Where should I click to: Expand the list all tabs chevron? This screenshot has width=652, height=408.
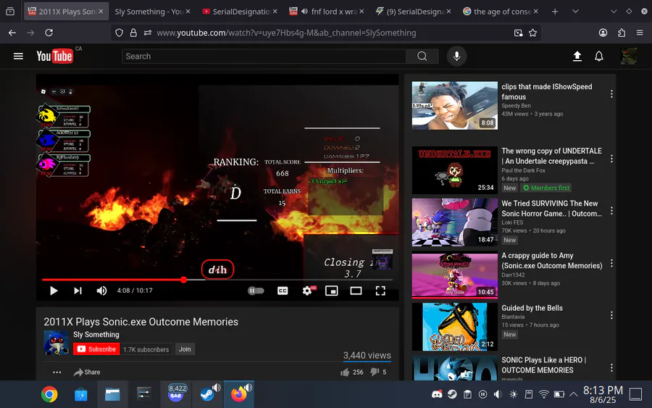pyautogui.click(x=575, y=12)
